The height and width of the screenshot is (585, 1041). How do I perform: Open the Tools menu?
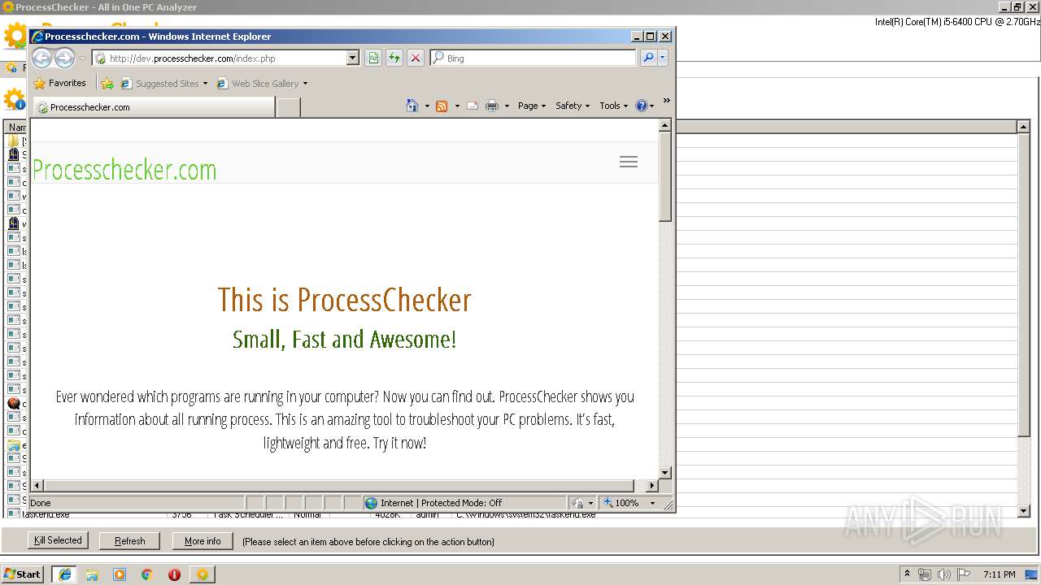pos(613,106)
